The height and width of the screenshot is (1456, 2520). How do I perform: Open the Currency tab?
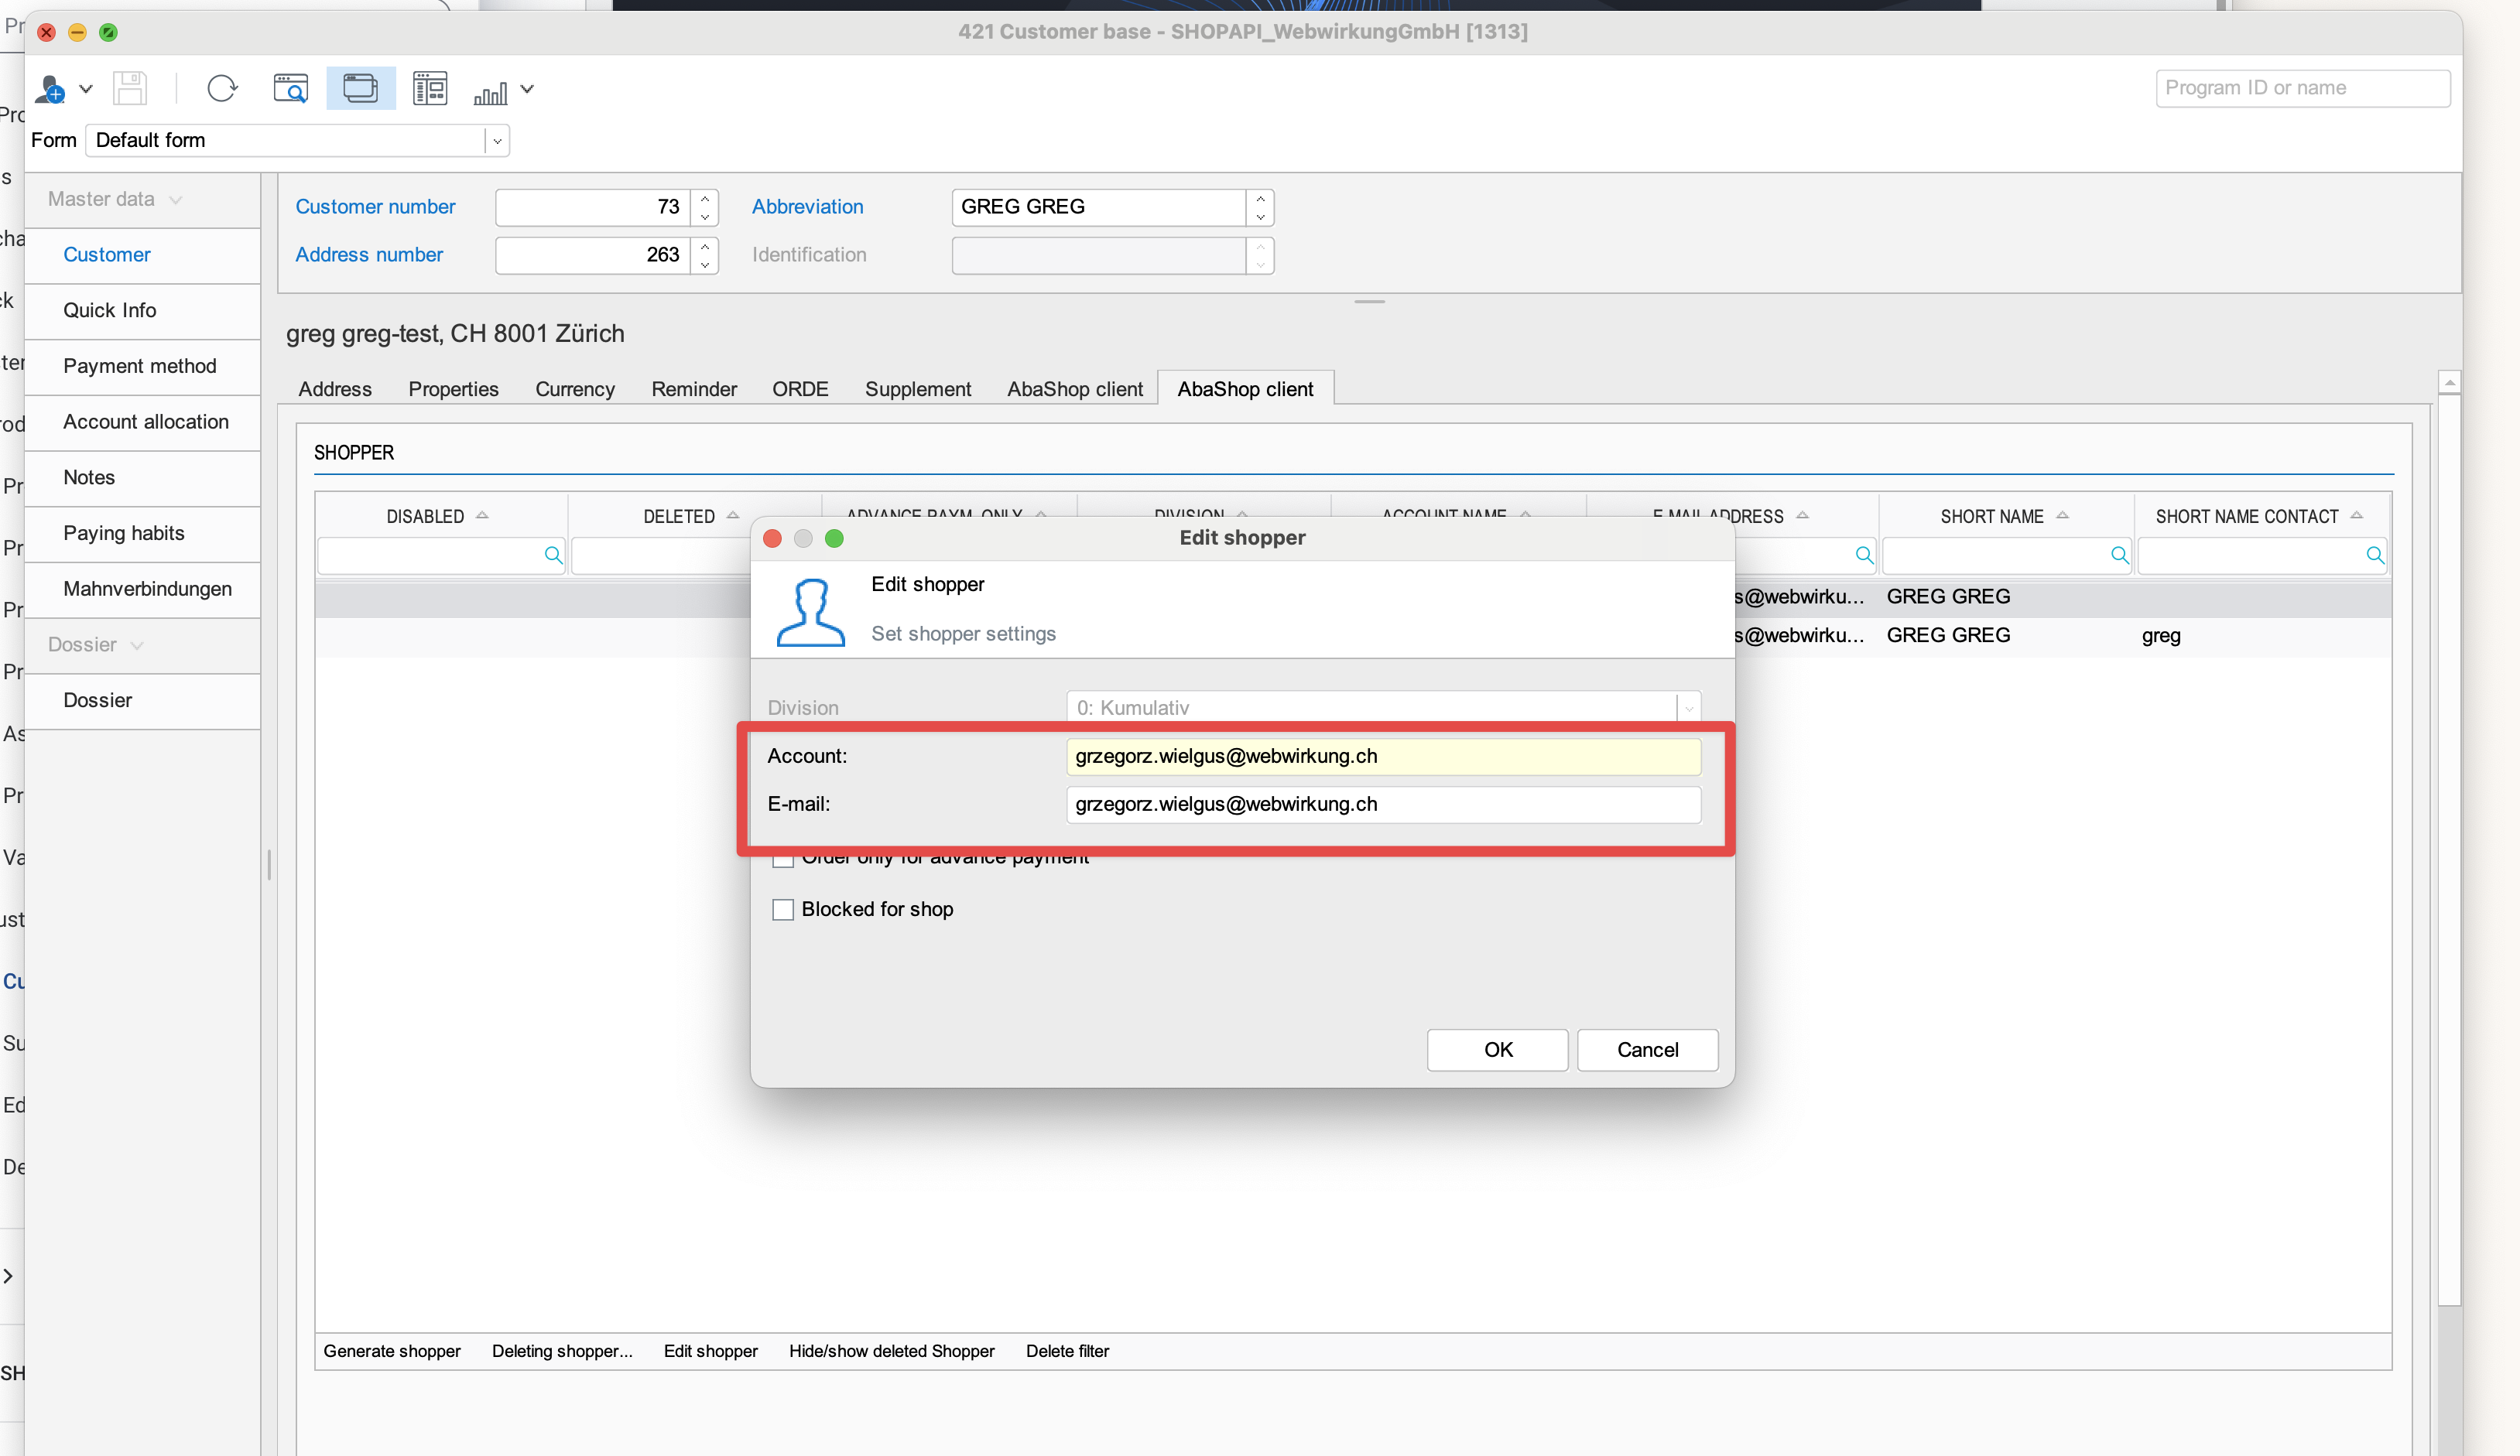click(574, 388)
